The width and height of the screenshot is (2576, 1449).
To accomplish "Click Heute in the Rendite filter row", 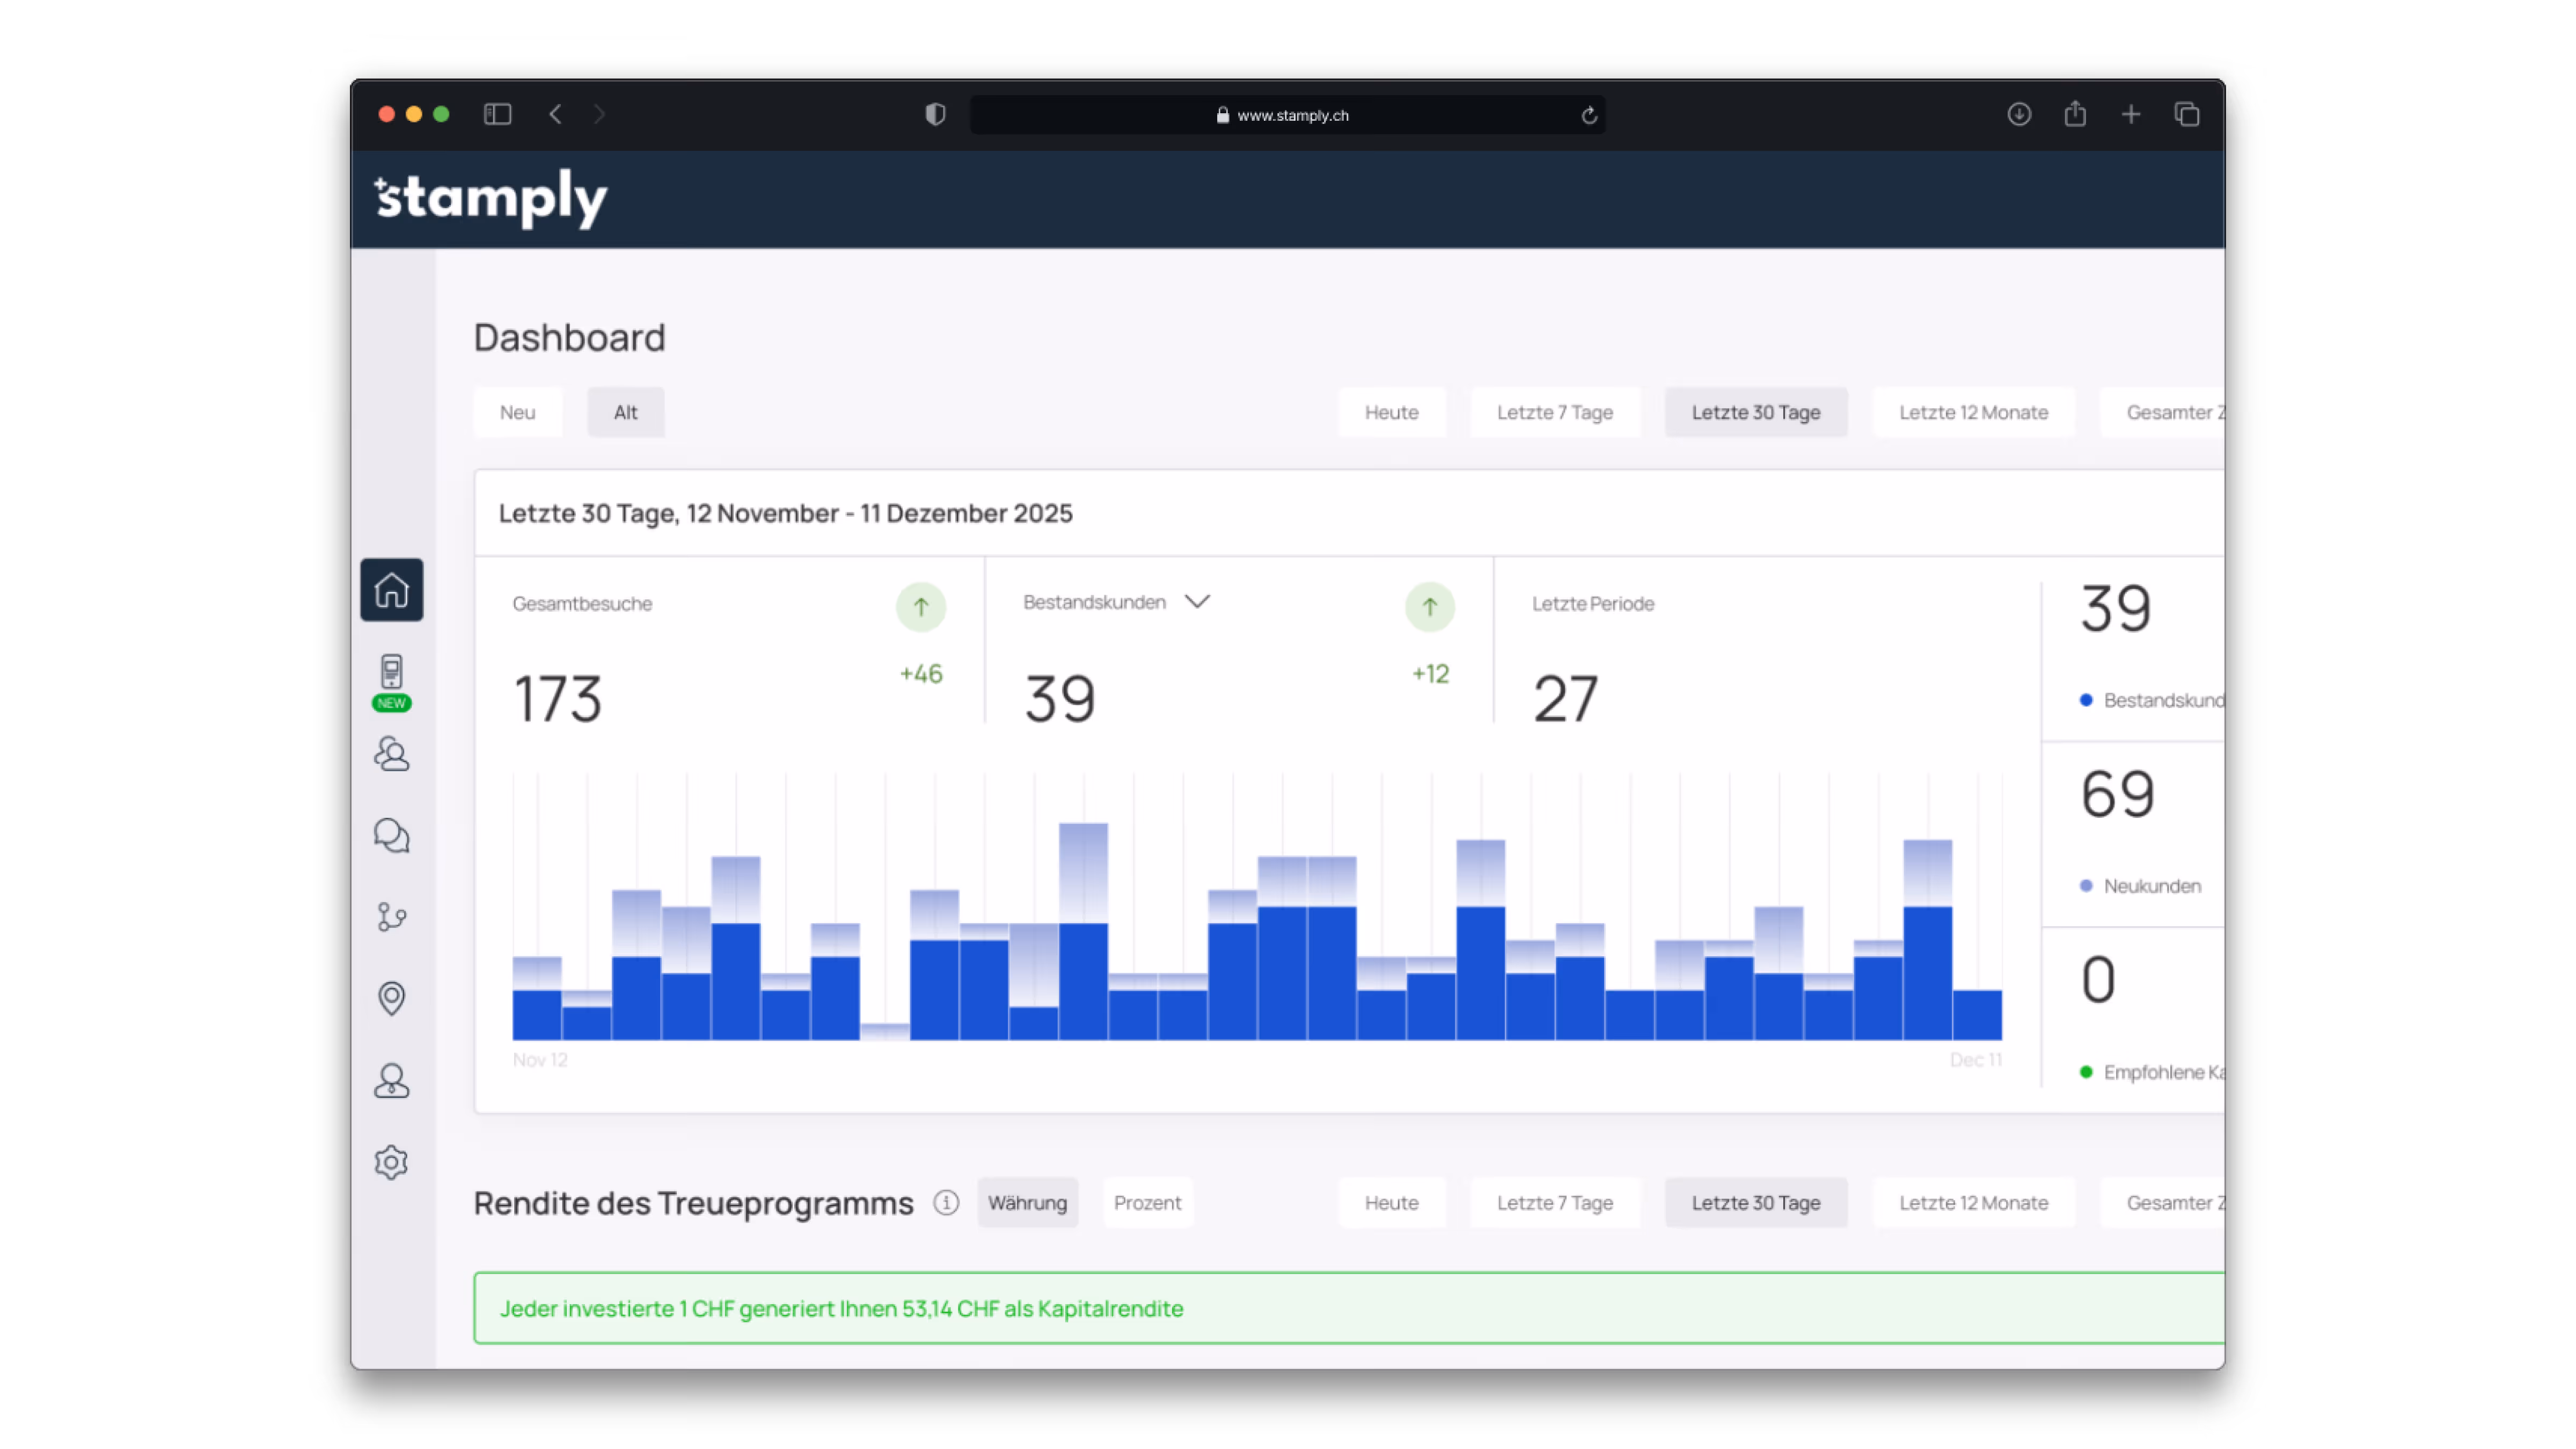I will (1391, 1203).
